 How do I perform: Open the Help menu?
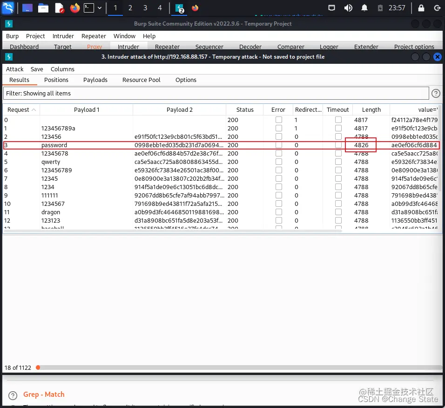[x=149, y=36]
